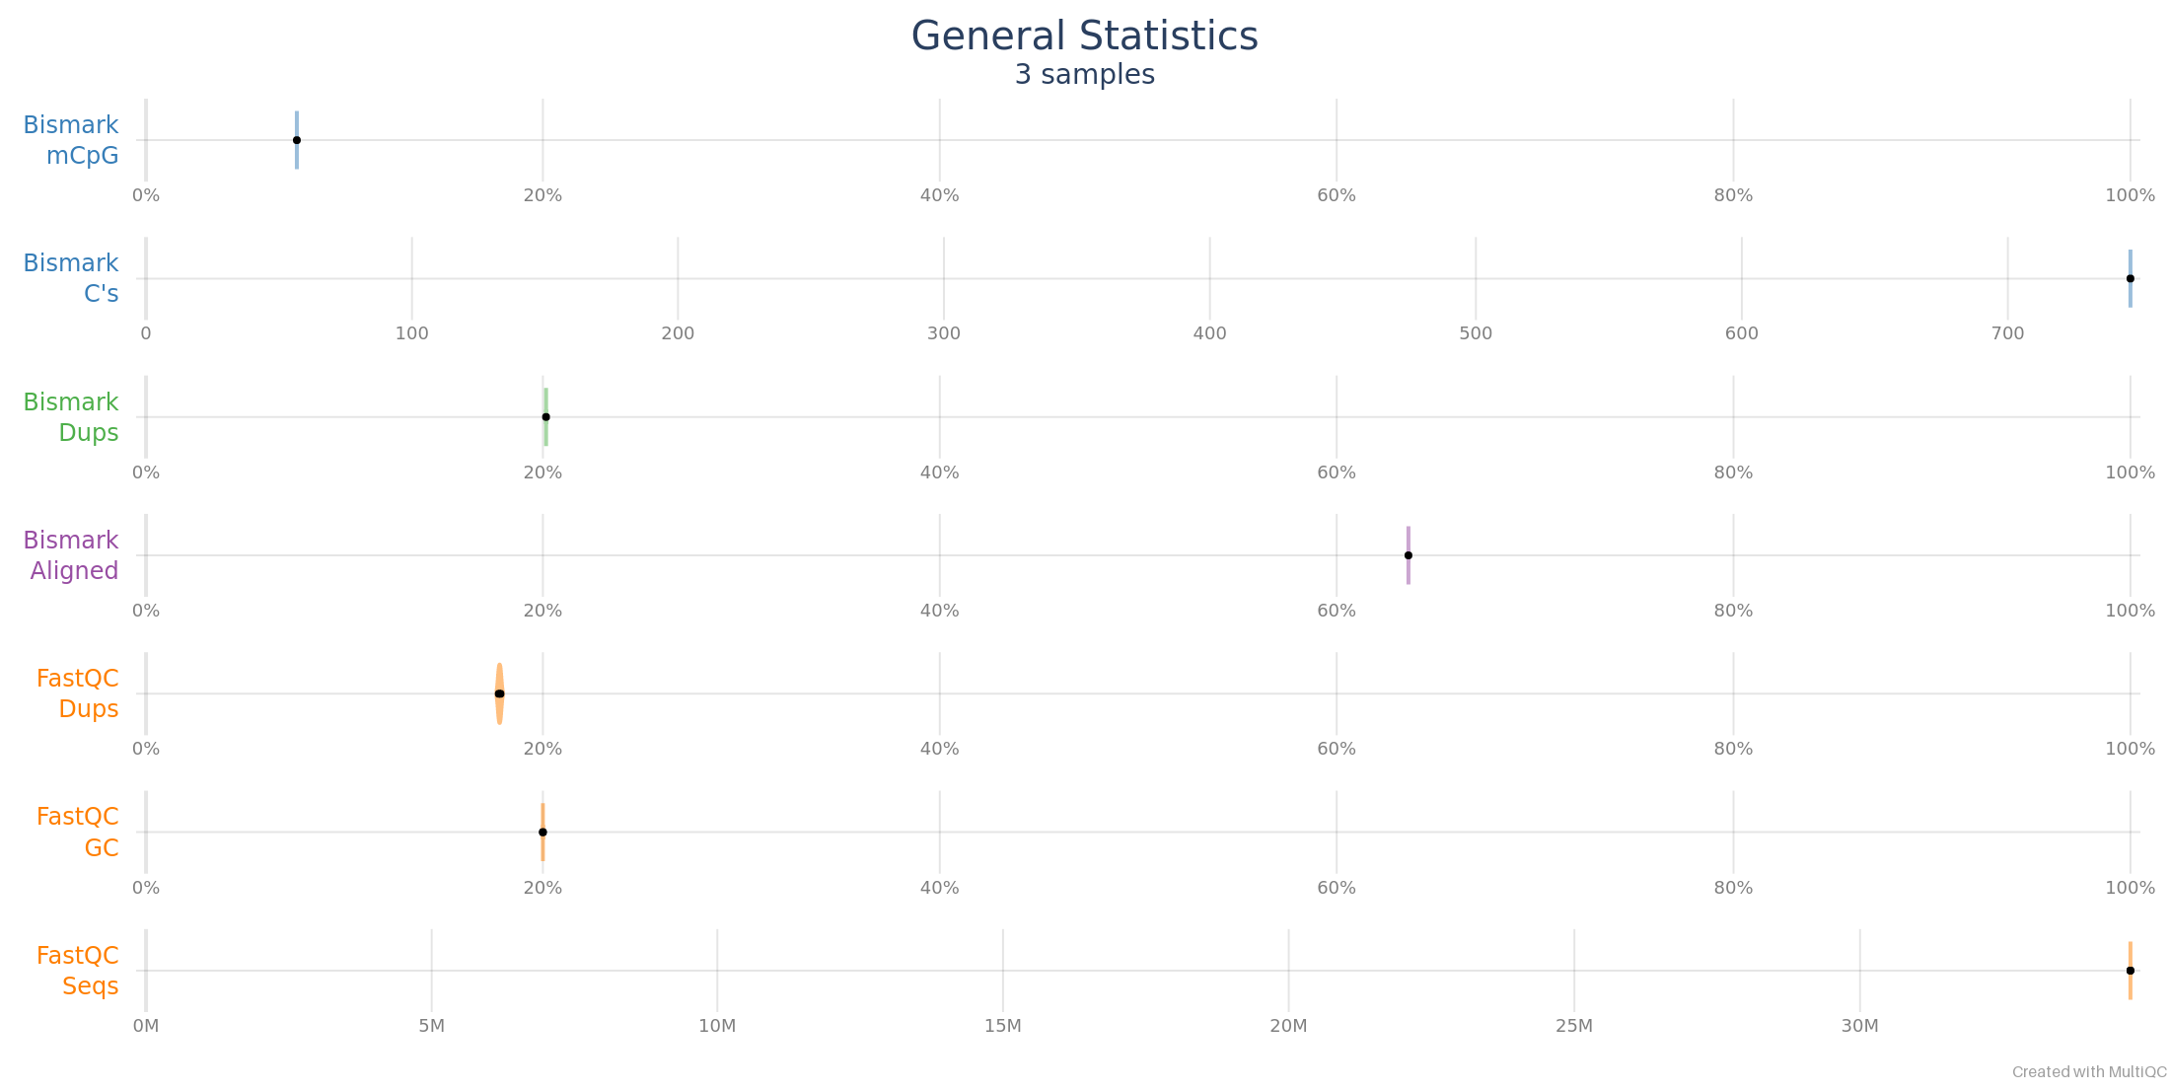Click the FastQC GC data point
Screen dimensions: 2170x1091
[x=542, y=832]
